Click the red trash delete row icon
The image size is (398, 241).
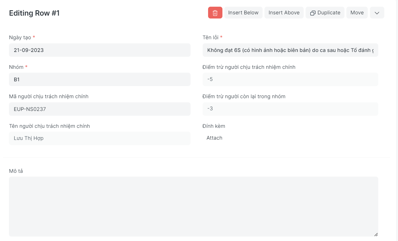pyautogui.click(x=215, y=13)
